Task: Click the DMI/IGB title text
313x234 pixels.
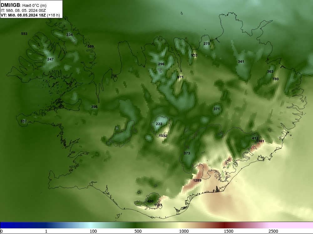Action: pyautogui.click(x=10, y=5)
